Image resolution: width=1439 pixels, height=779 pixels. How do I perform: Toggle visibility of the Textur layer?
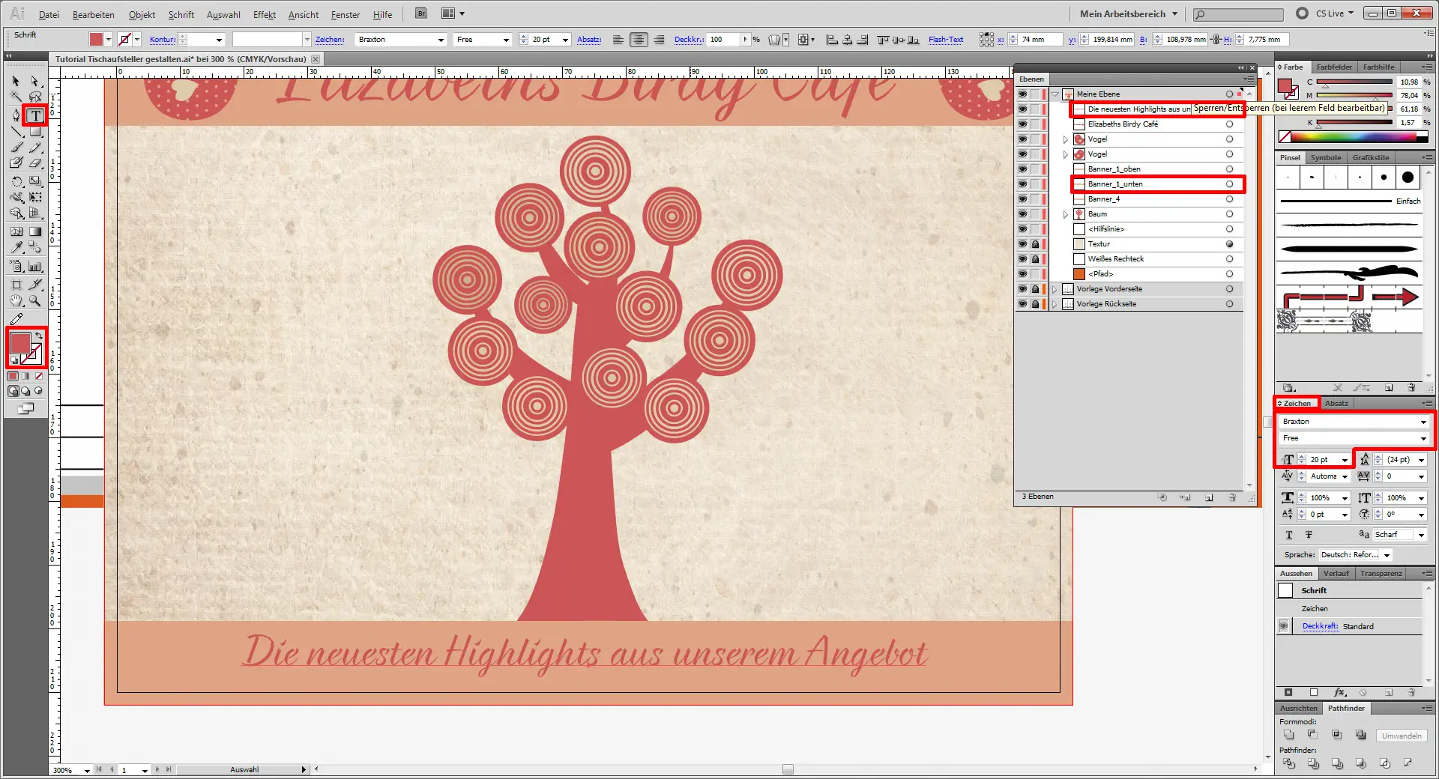(x=1022, y=244)
